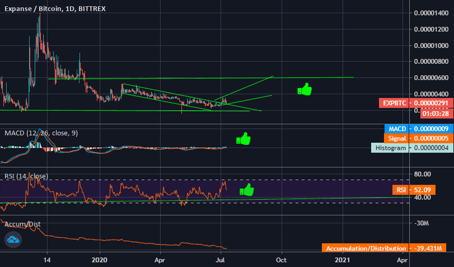Screen dimensions: 454x267
Task: Click the orange RSI 52.09 label
Action: pos(414,190)
